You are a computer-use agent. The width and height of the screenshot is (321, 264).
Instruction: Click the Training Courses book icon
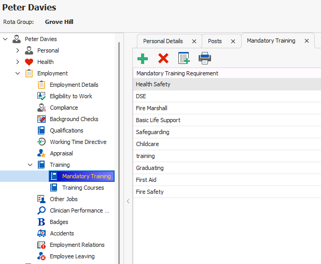[54, 188]
